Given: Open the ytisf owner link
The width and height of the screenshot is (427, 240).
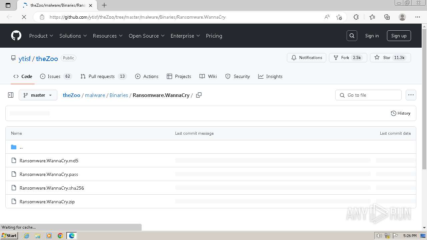Looking at the screenshot, I should click(25, 59).
